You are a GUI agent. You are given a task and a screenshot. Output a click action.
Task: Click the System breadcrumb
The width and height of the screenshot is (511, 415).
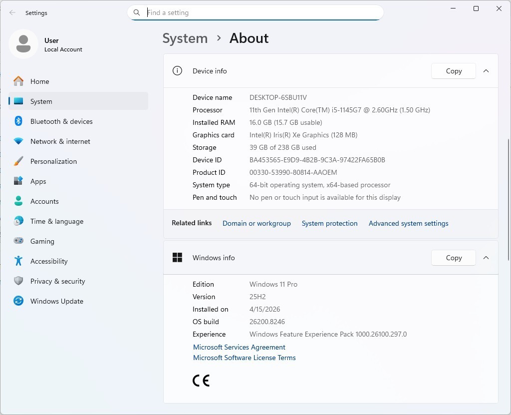(185, 38)
